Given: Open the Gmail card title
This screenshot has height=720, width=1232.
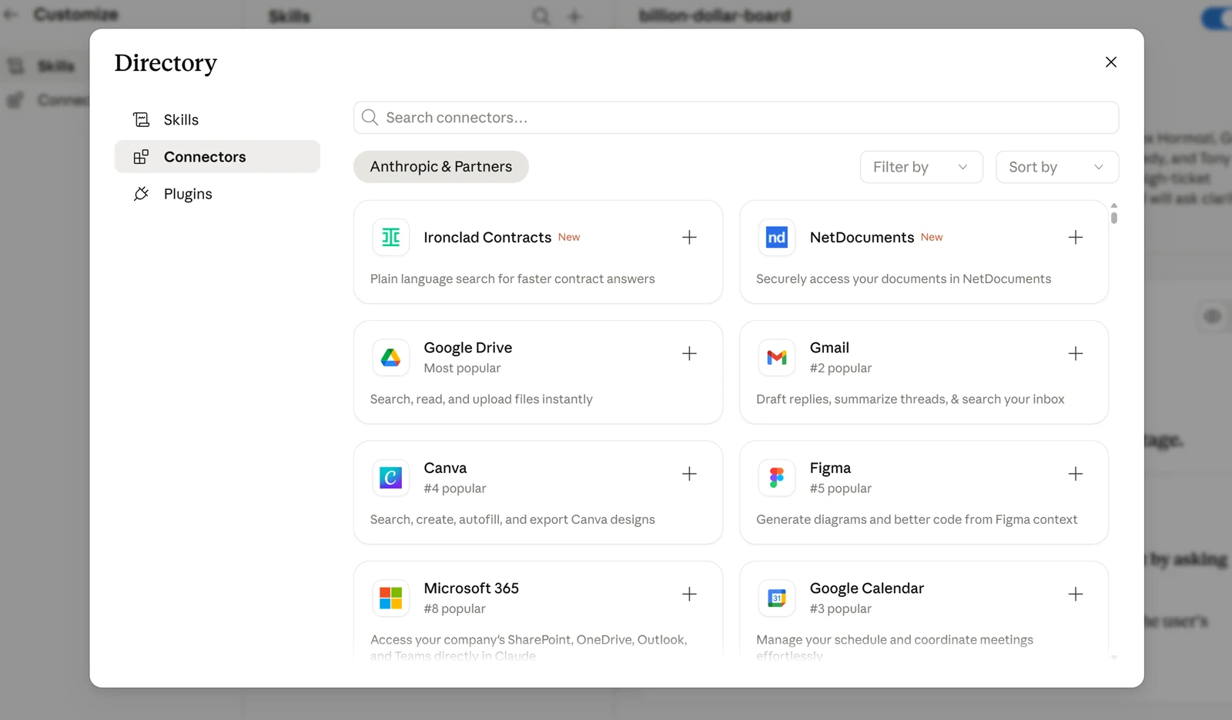Looking at the screenshot, I should tap(829, 348).
